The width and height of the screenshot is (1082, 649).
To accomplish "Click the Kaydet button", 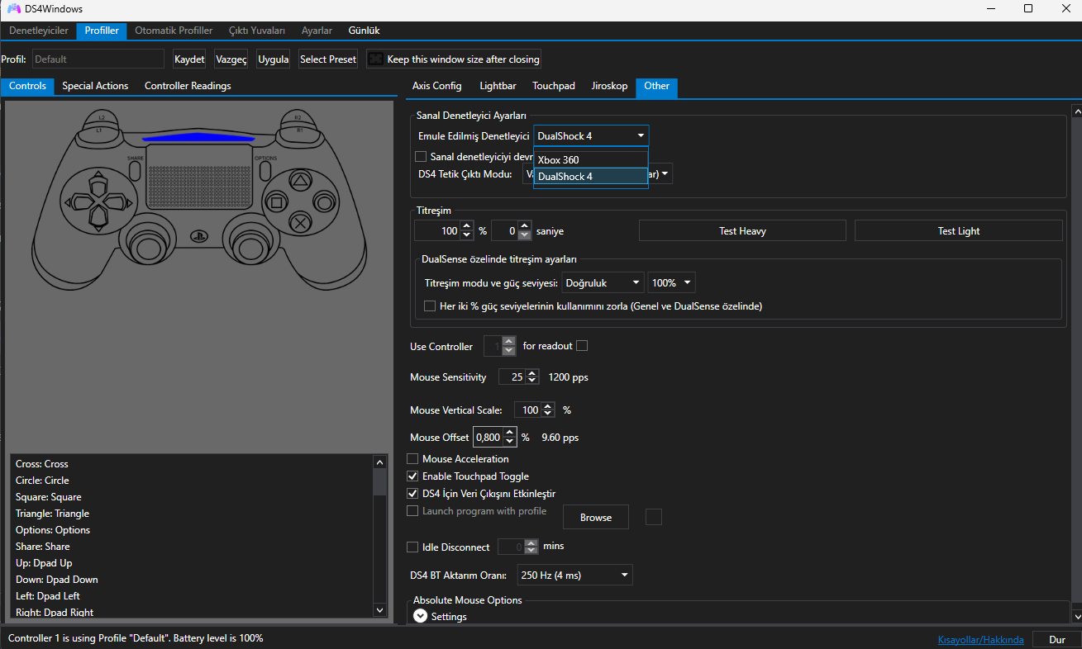I will (189, 59).
